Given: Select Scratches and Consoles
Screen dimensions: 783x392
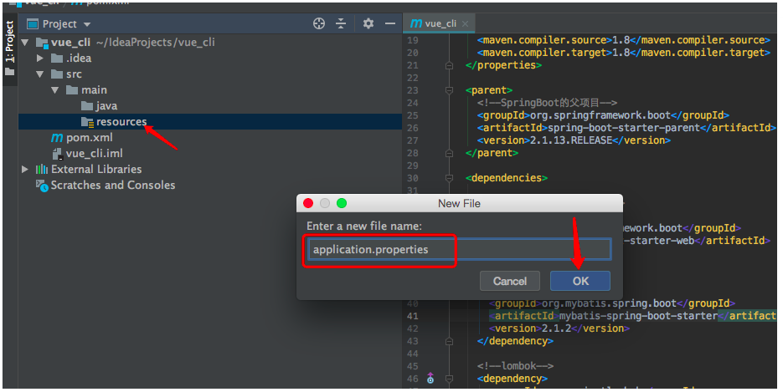Looking at the screenshot, I should [x=106, y=186].
